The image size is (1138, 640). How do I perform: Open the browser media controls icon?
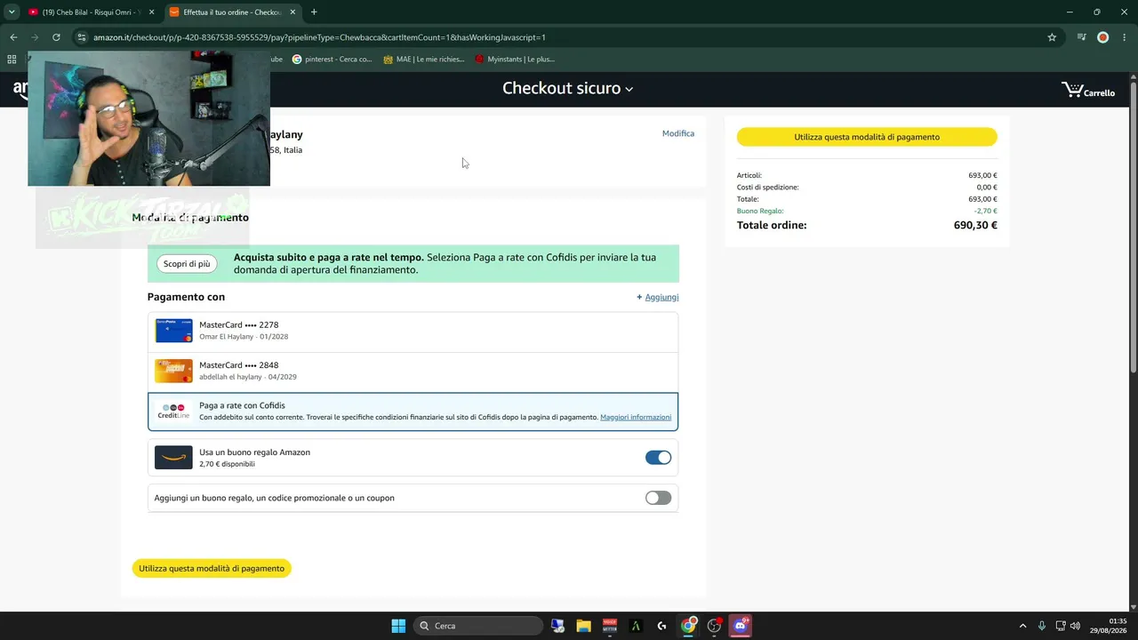click(1081, 37)
